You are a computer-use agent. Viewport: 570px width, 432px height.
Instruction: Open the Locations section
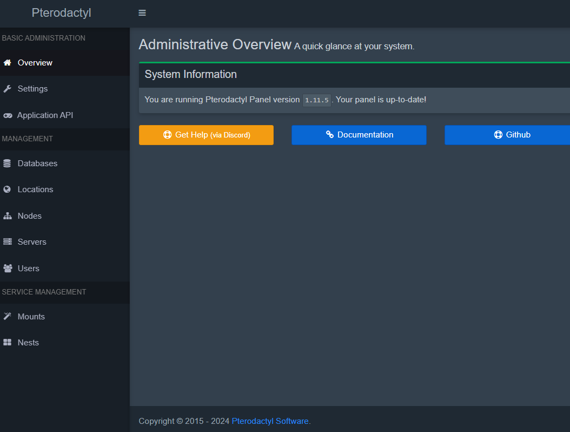click(65, 189)
